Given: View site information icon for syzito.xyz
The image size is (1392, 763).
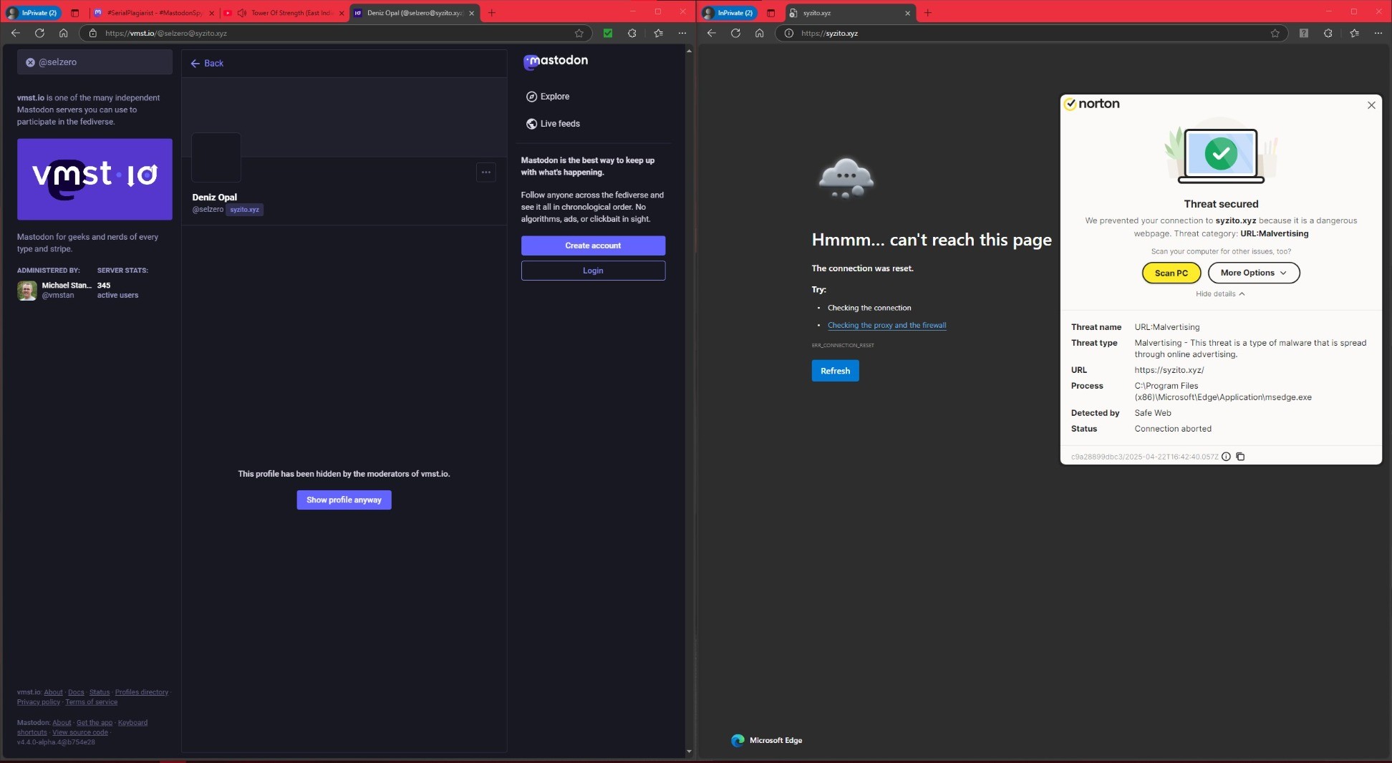Looking at the screenshot, I should coord(788,33).
